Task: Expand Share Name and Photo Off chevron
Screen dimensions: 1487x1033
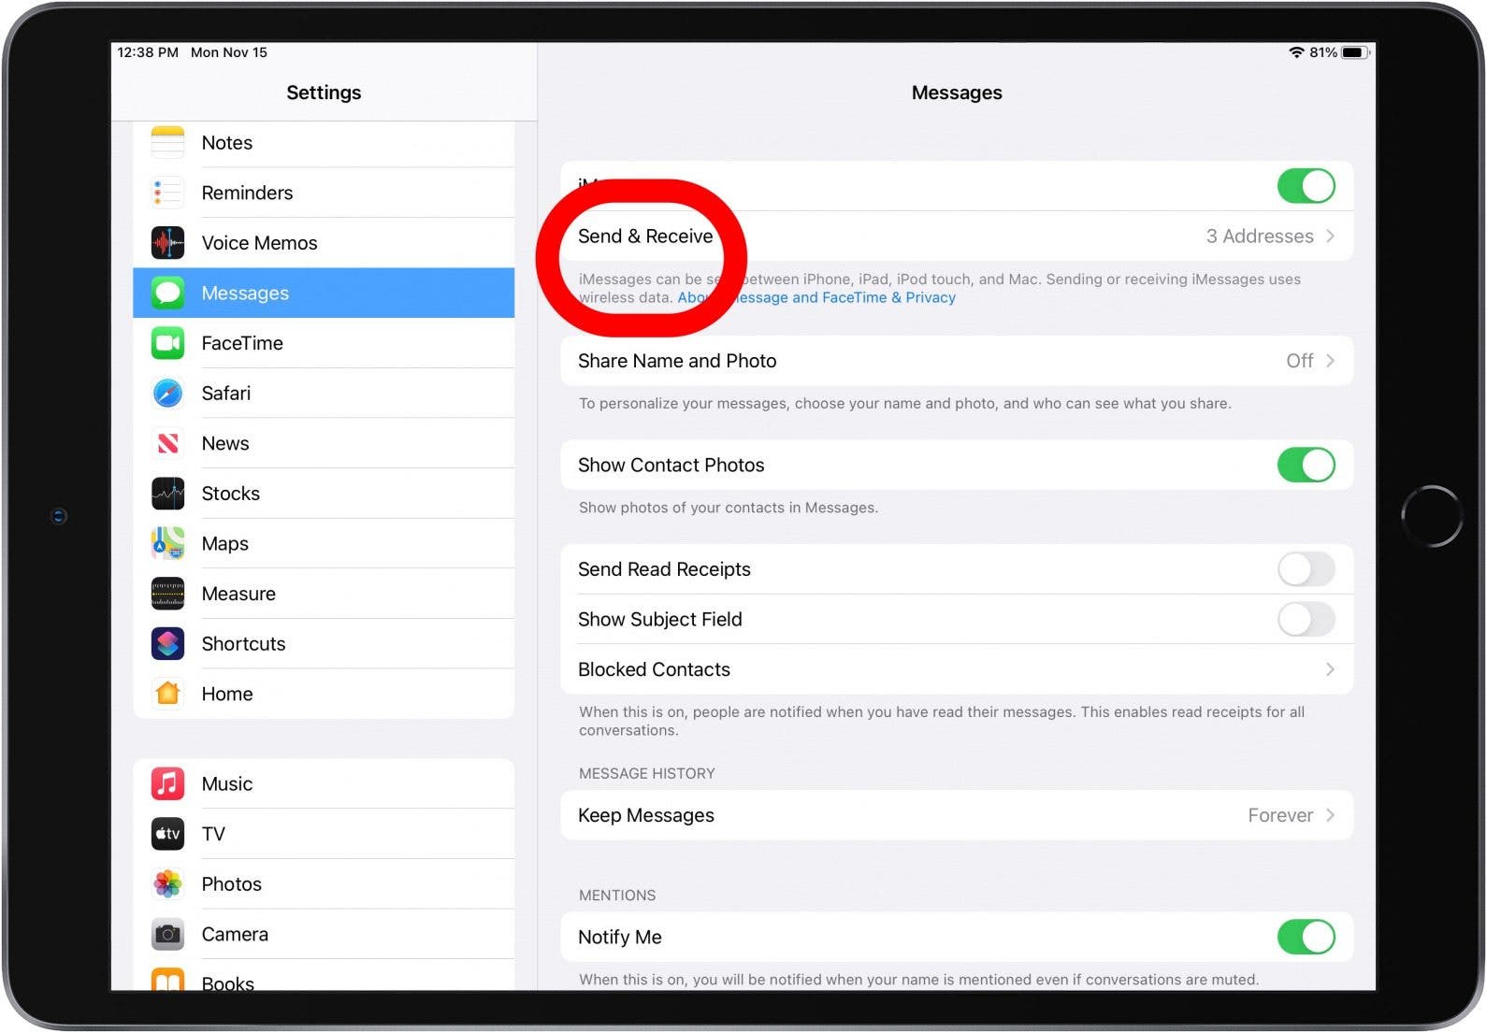Action: 1330,361
